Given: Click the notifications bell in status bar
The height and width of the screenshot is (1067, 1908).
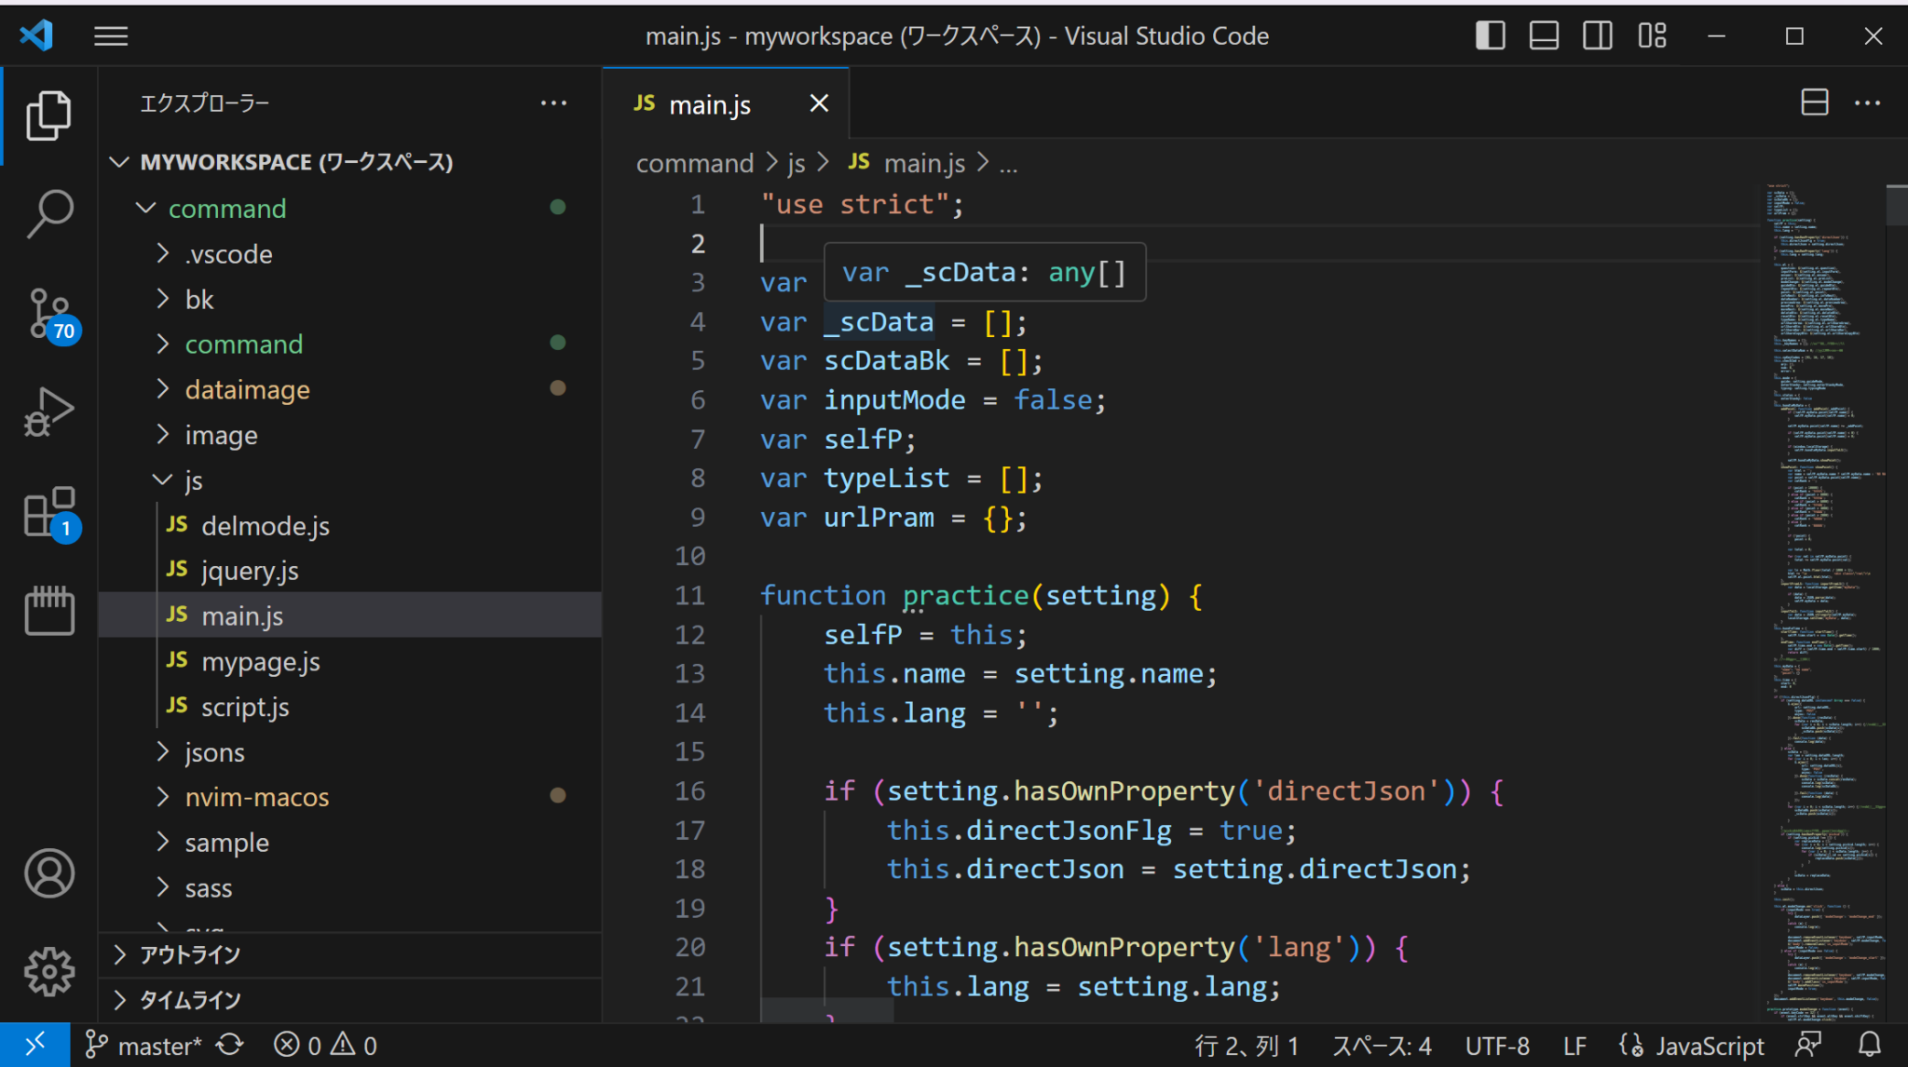Looking at the screenshot, I should point(1869,1045).
